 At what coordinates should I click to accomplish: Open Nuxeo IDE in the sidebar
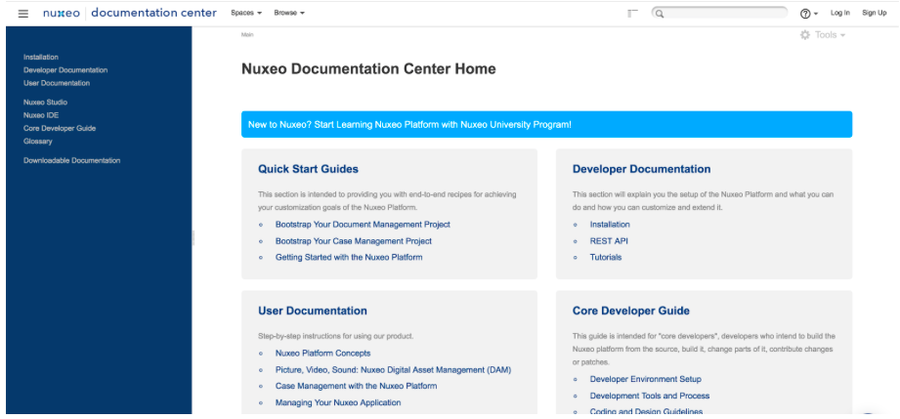[41, 115]
